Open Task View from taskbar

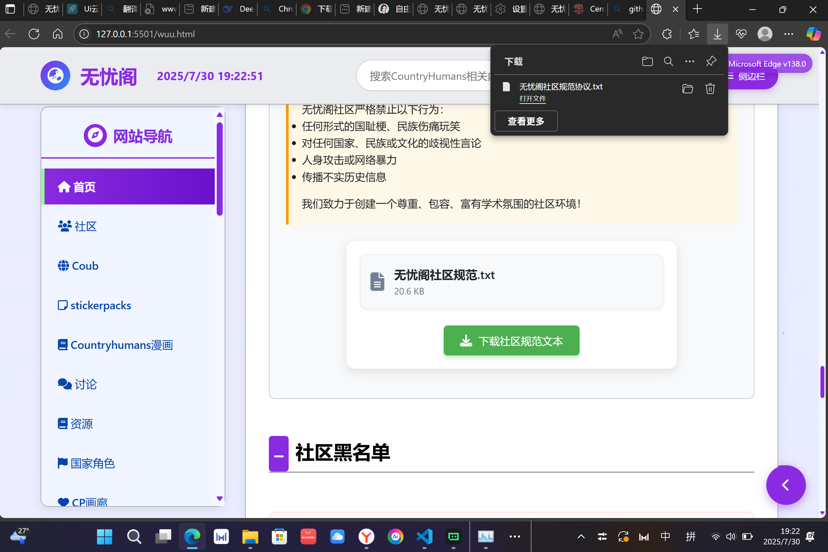[x=163, y=537]
